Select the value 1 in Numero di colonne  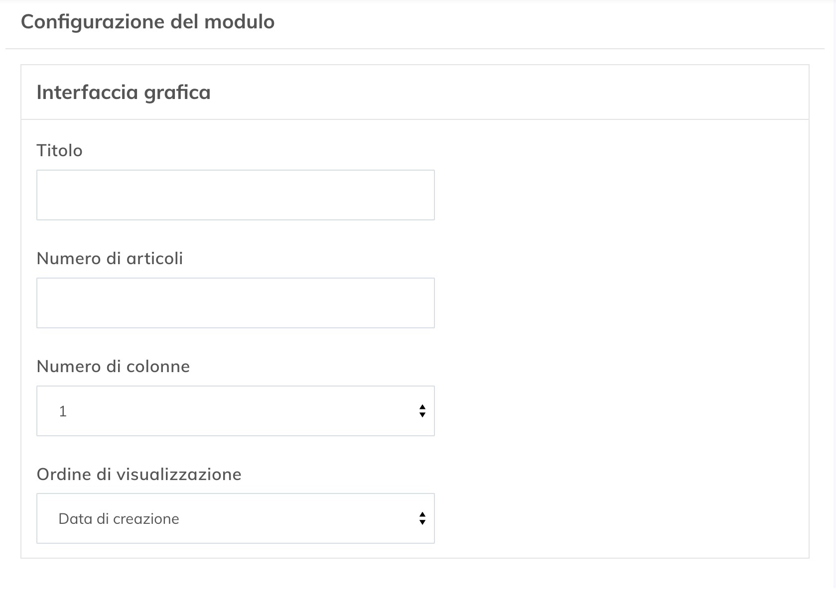tap(149, 410)
